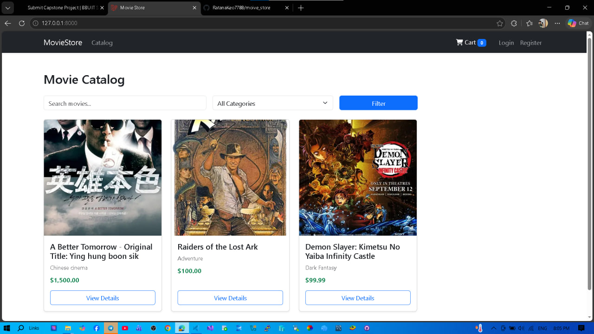Open the notification center icon
This screenshot has width=594, height=334.
coord(581,328)
